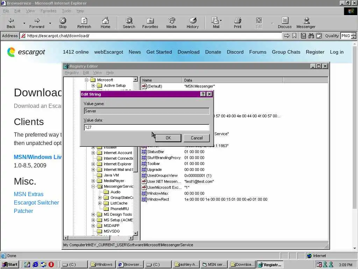Image resolution: width=358 pixels, height=269 pixels.
Task: Switch to the MSN ser... taskbar button
Action: coord(214,265)
